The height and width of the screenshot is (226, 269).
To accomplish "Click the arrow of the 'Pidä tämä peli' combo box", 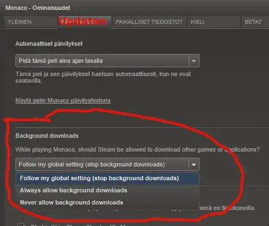I will [x=193, y=61].
